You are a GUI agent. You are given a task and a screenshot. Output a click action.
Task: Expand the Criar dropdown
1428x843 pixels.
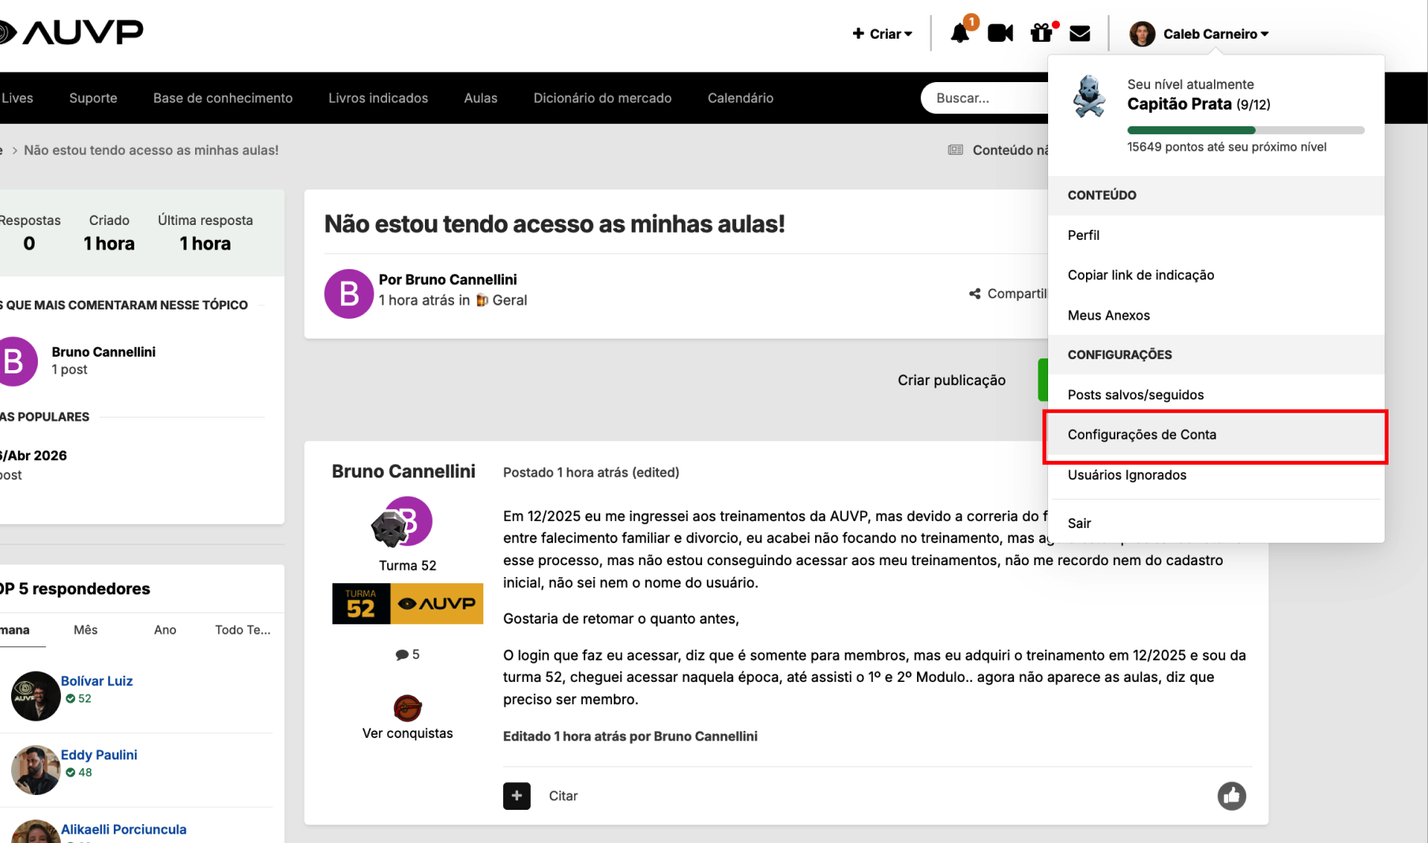point(882,34)
